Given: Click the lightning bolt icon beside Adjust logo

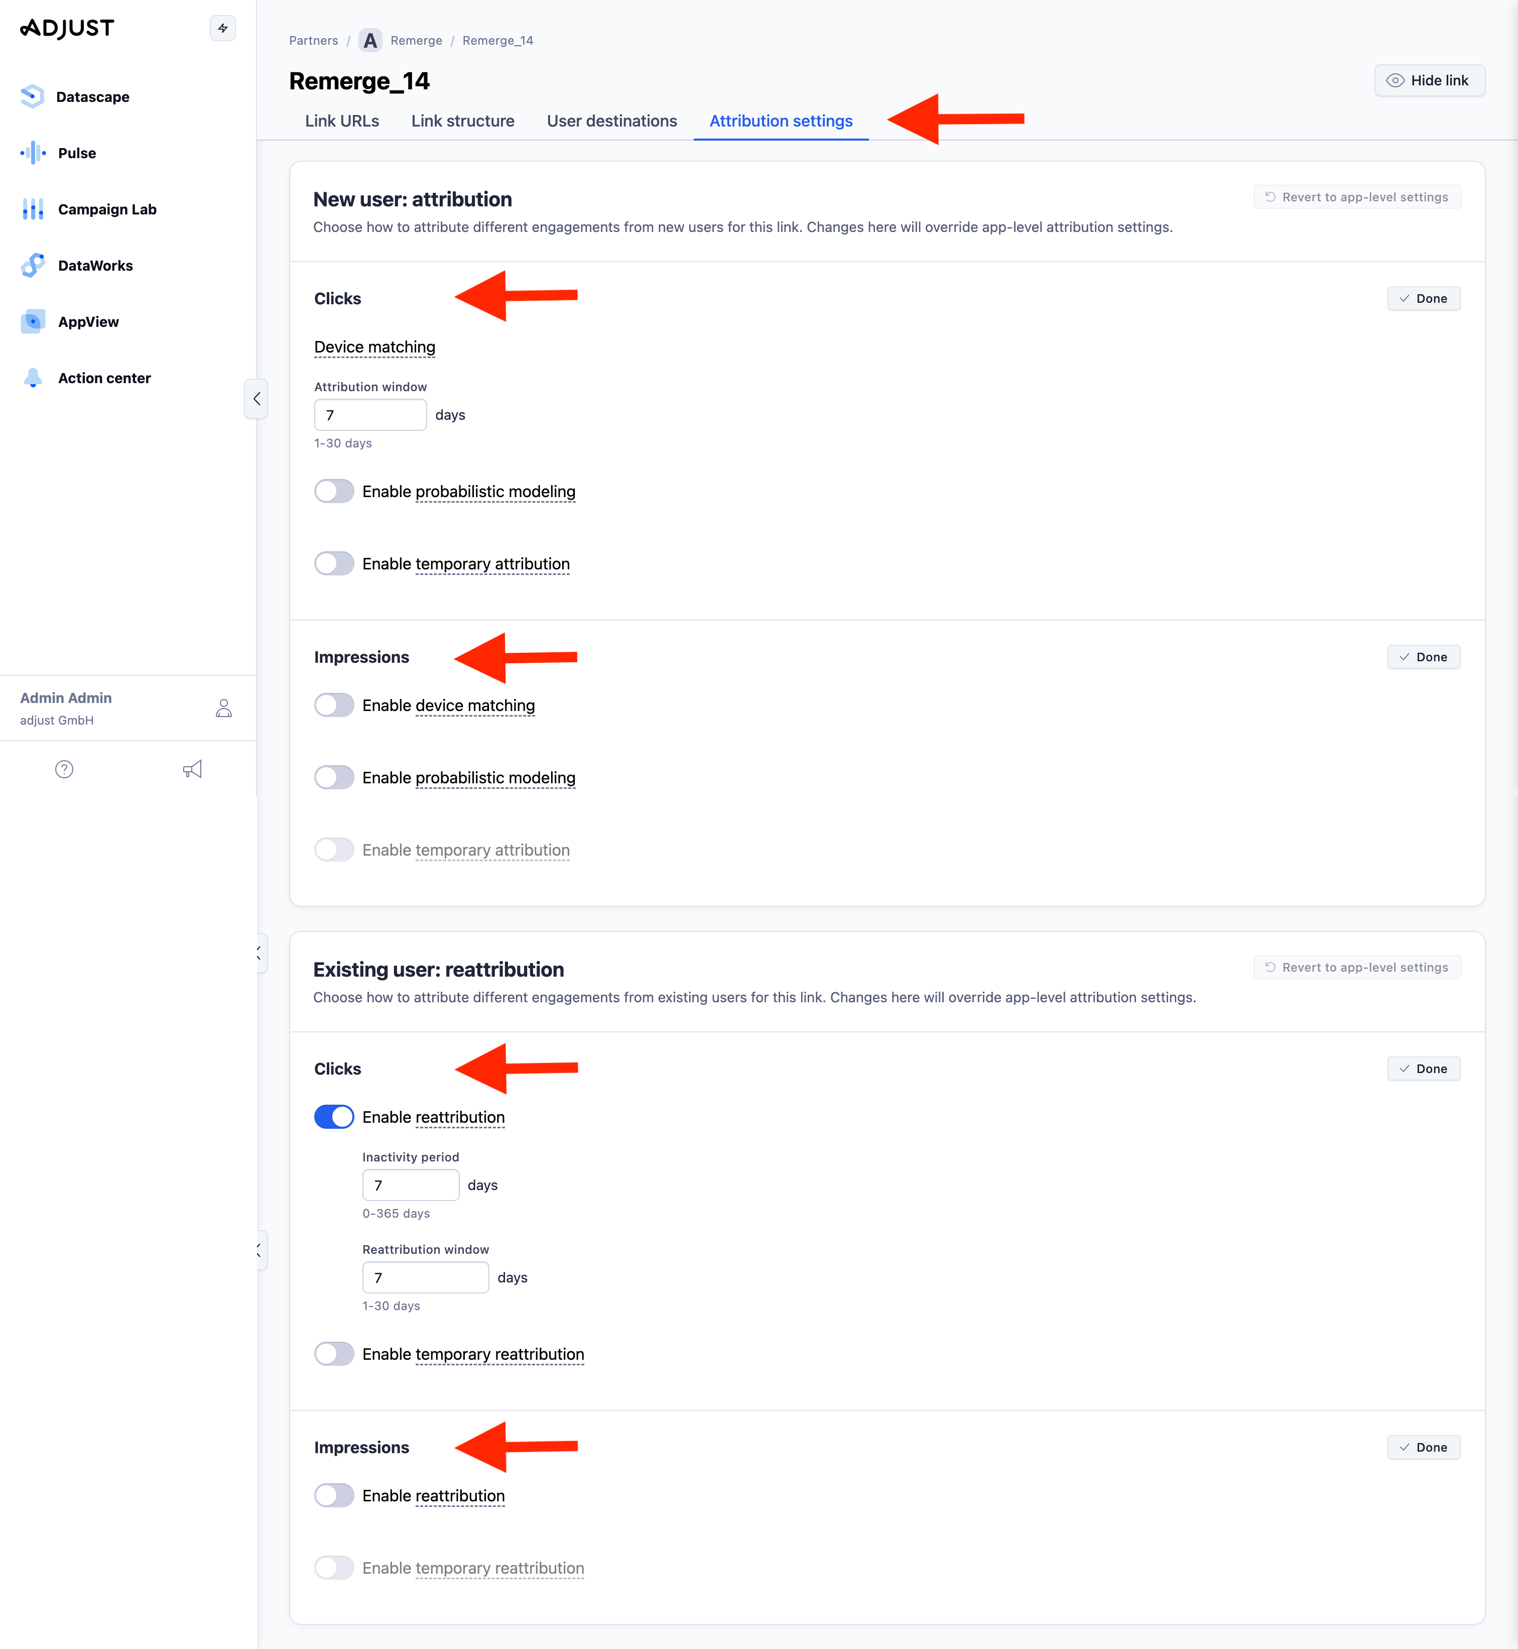Looking at the screenshot, I should [x=222, y=27].
